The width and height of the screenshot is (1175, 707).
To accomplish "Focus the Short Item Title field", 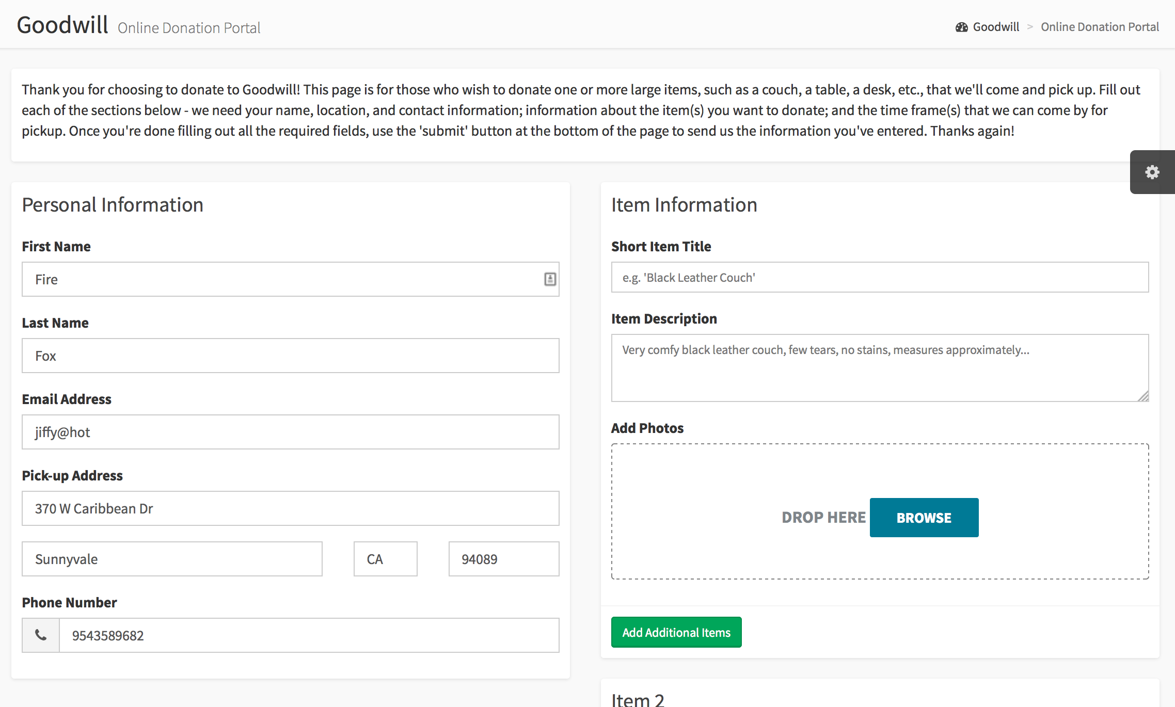I will [880, 277].
